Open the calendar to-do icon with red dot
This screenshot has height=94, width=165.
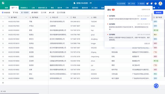coord(147,3)
